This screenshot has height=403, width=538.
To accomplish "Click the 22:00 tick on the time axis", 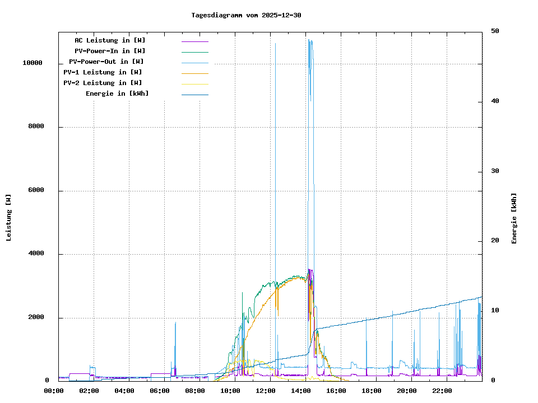I will [442, 391].
